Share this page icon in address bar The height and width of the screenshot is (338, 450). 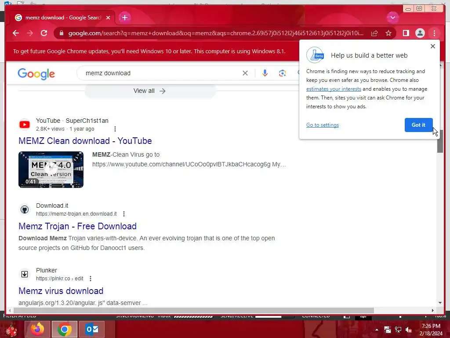click(374, 33)
